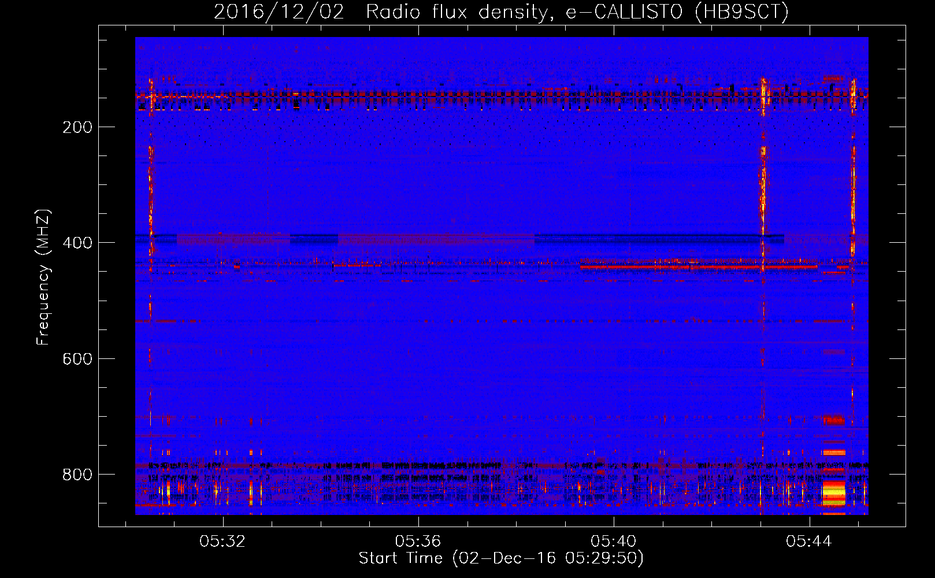Click the 05:44 time tick label
The image size is (935, 578).
click(x=808, y=541)
